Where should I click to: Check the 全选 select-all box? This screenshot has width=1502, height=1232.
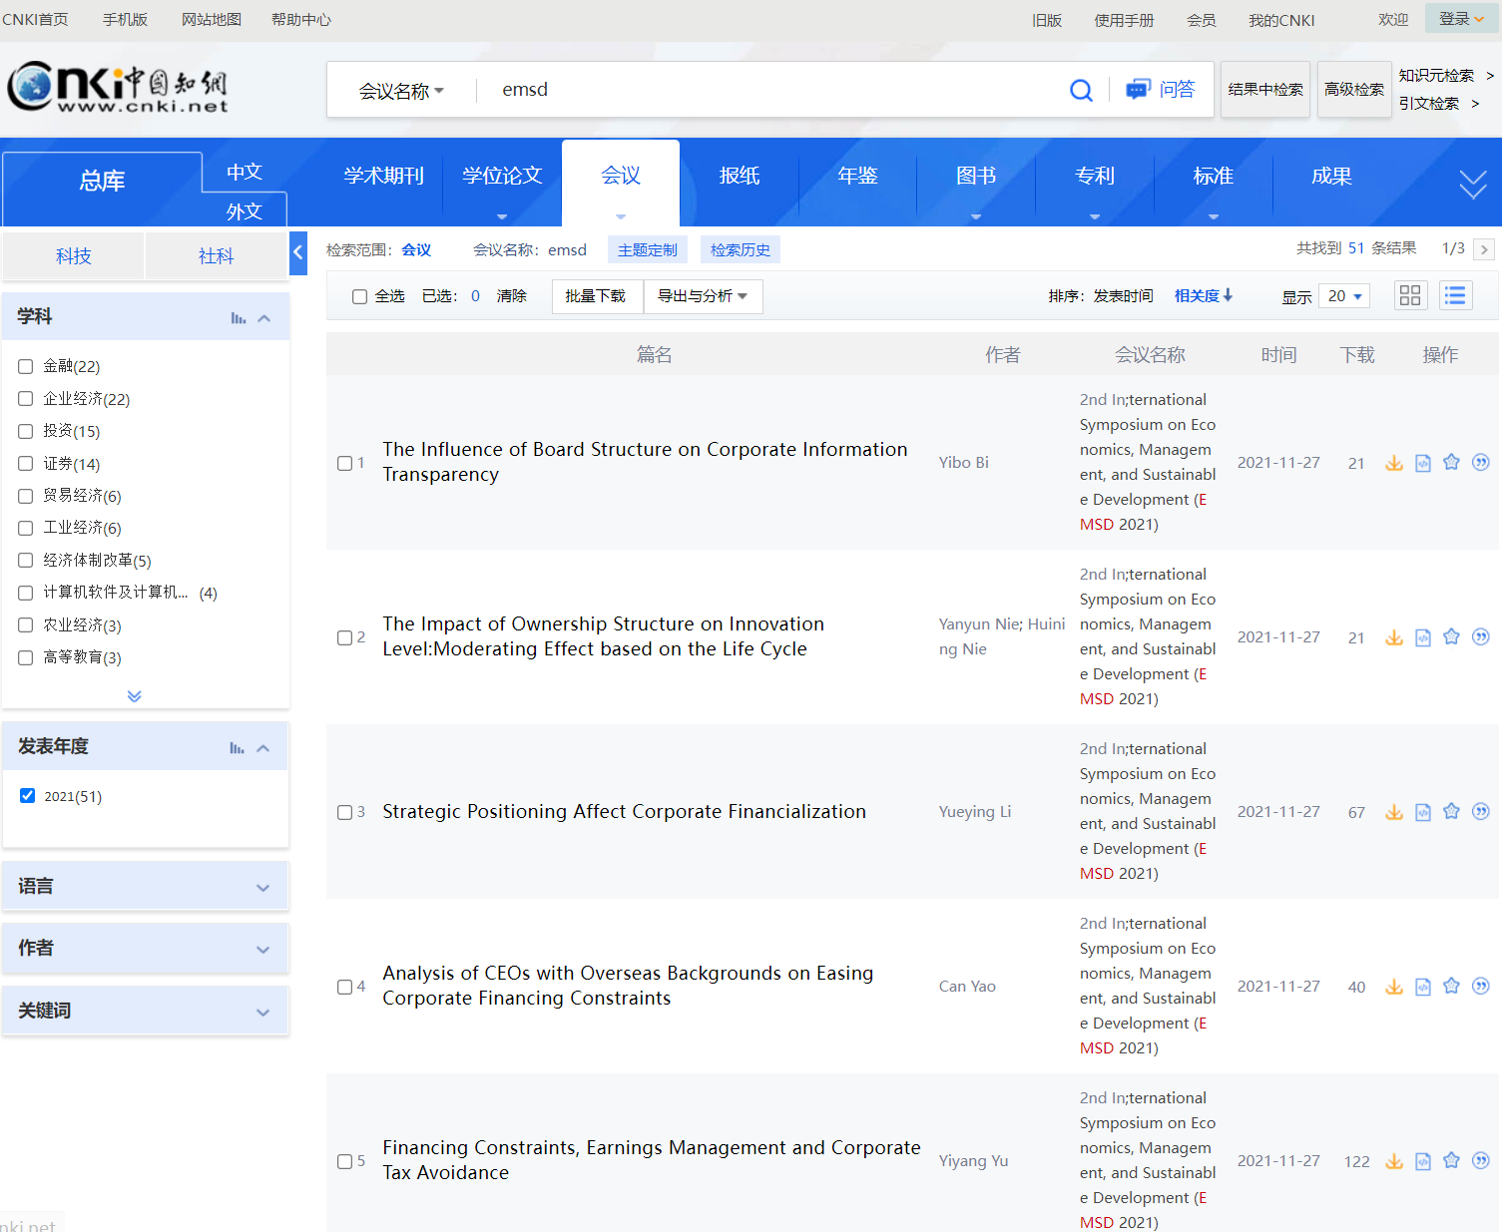360,296
